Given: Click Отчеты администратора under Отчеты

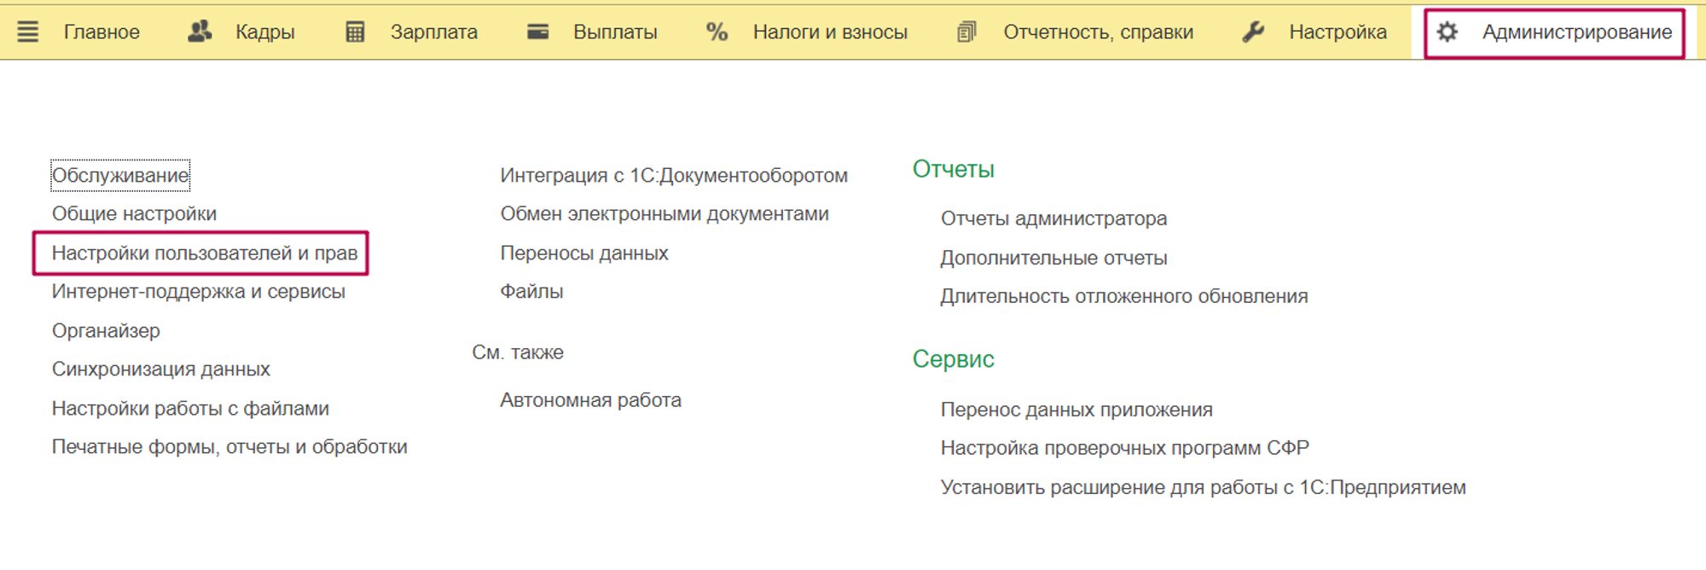Looking at the screenshot, I should 1053,219.
